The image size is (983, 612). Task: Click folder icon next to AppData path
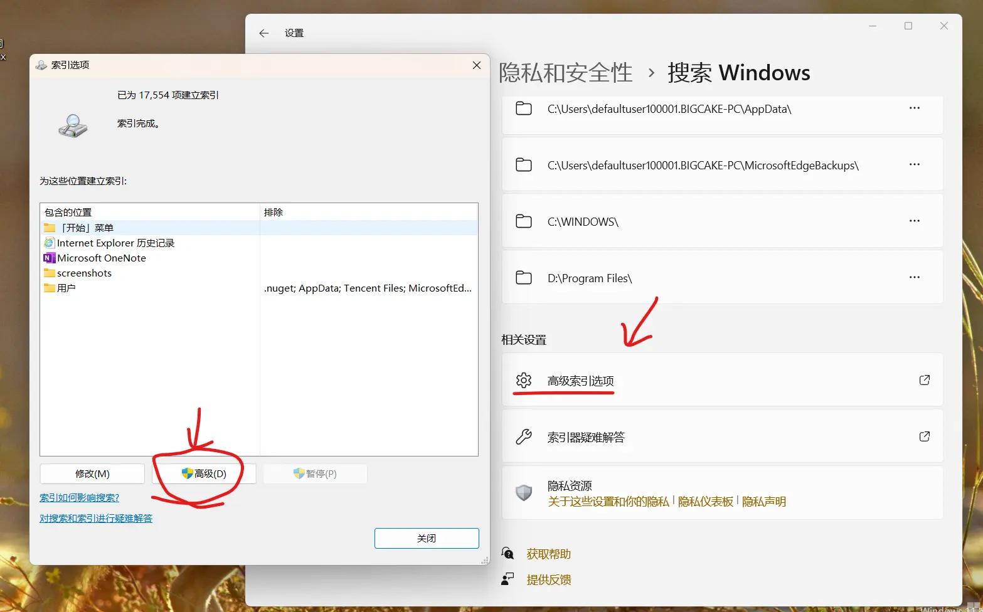[524, 108]
